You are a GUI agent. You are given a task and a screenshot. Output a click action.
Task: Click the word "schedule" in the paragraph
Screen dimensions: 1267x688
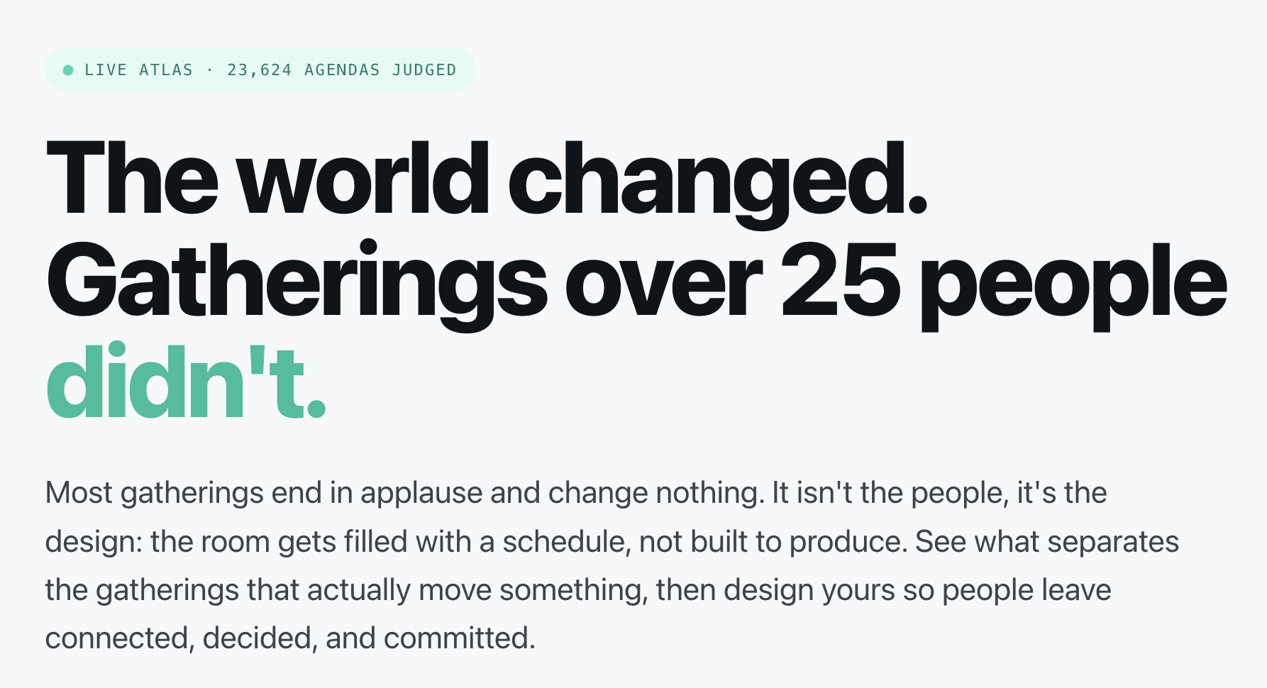tap(567, 542)
